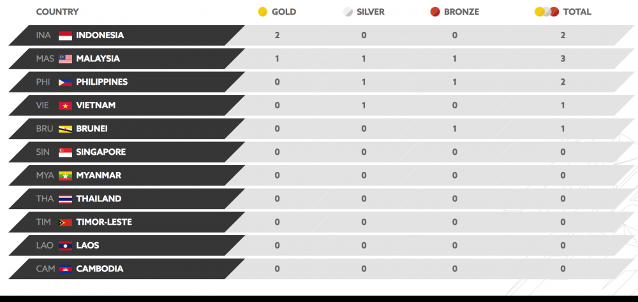Click the Indonesia flag icon

[x=65, y=36]
